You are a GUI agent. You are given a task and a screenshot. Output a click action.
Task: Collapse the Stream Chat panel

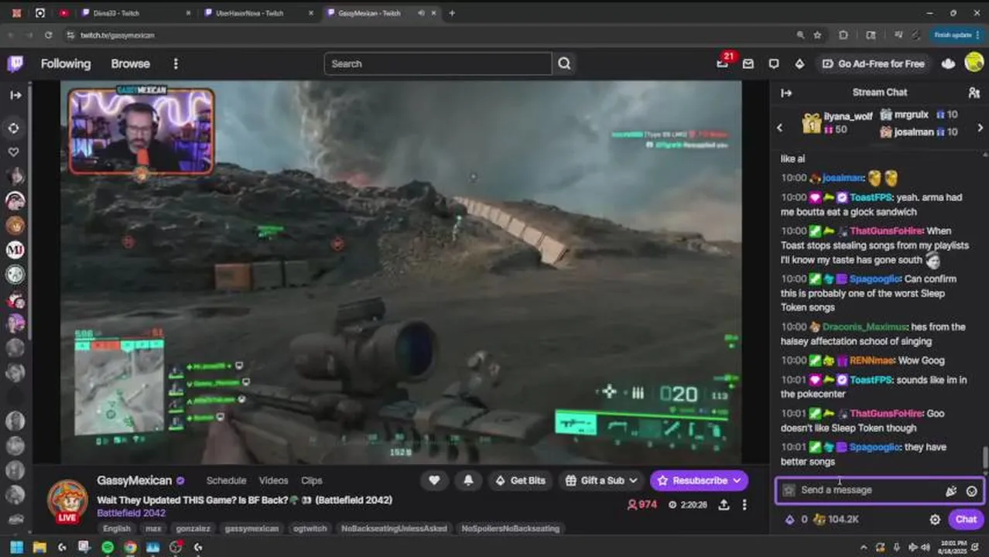[786, 93]
